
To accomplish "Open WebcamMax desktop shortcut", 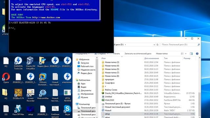I will click(x=43, y=94).
